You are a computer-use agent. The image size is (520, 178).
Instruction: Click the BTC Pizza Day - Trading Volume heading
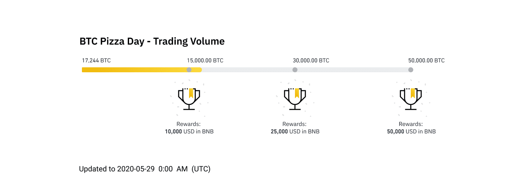(x=152, y=41)
